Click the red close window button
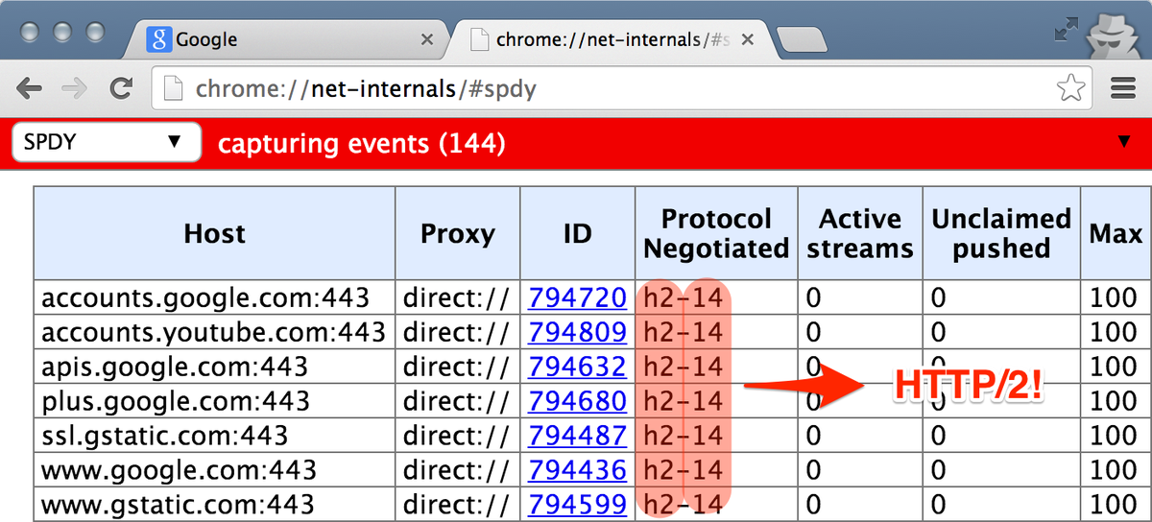The width and height of the screenshot is (1152, 522). point(30,32)
